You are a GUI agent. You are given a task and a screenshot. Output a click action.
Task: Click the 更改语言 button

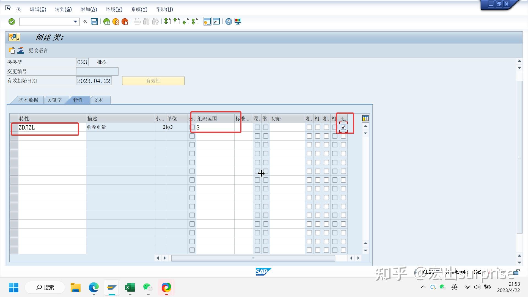(38, 51)
